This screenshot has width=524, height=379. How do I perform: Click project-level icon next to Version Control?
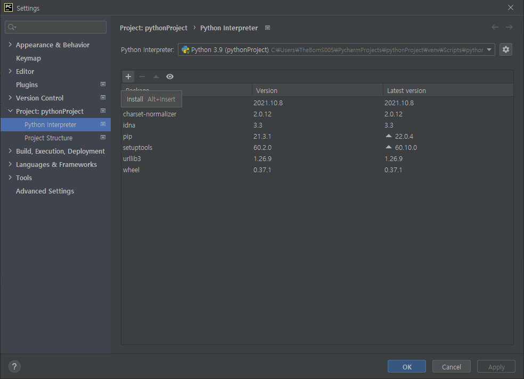103,98
